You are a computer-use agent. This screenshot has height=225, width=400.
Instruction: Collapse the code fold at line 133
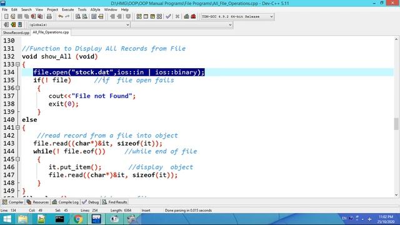[17, 64]
